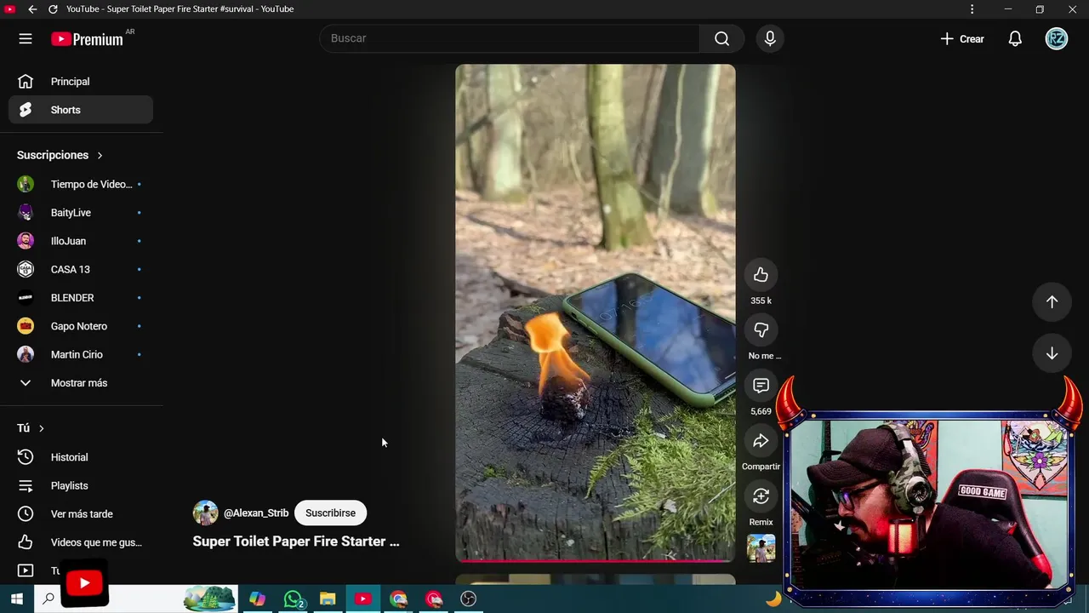Go to next Short with down arrow
This screenshot has width=1089, height=613.
[1052, 353]
